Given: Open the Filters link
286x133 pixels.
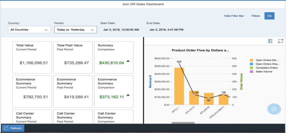Looking at the screenshot, I should [x=255, y=16].
